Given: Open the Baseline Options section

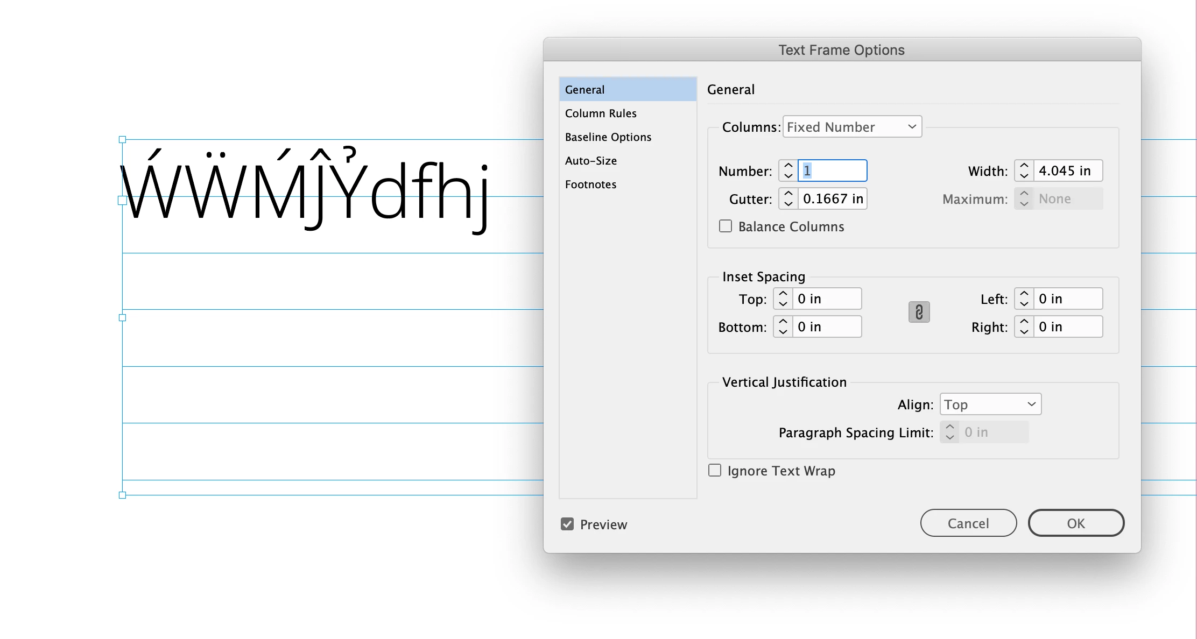Looking at the screenshot, I should [x=608, y=137].
